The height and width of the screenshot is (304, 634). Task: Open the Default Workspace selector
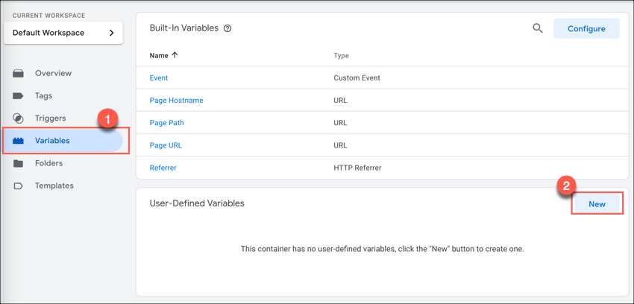point(63,33)
